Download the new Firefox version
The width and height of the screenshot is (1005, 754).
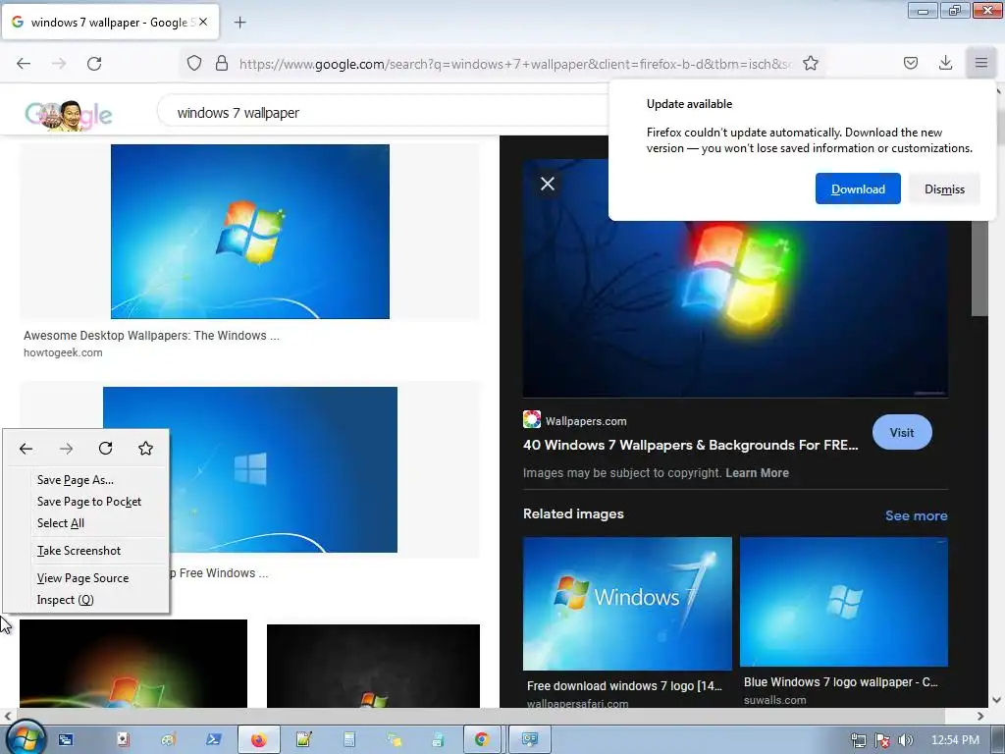(x=858, y=188)
